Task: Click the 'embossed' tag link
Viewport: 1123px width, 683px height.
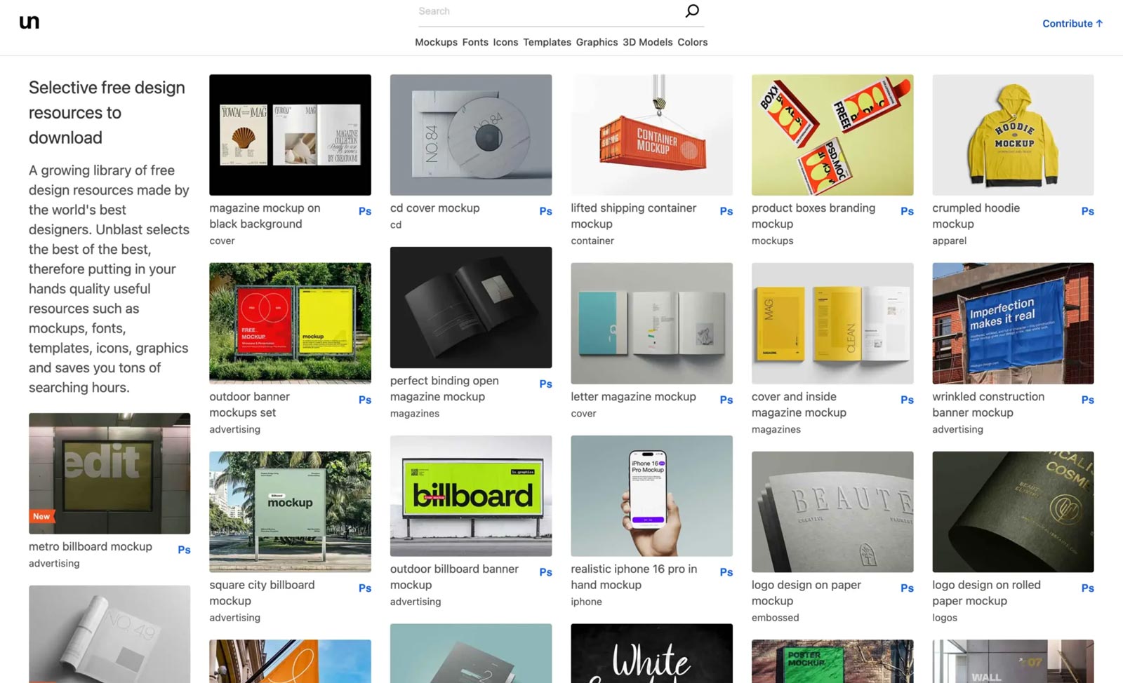Action: pos(776,618)
